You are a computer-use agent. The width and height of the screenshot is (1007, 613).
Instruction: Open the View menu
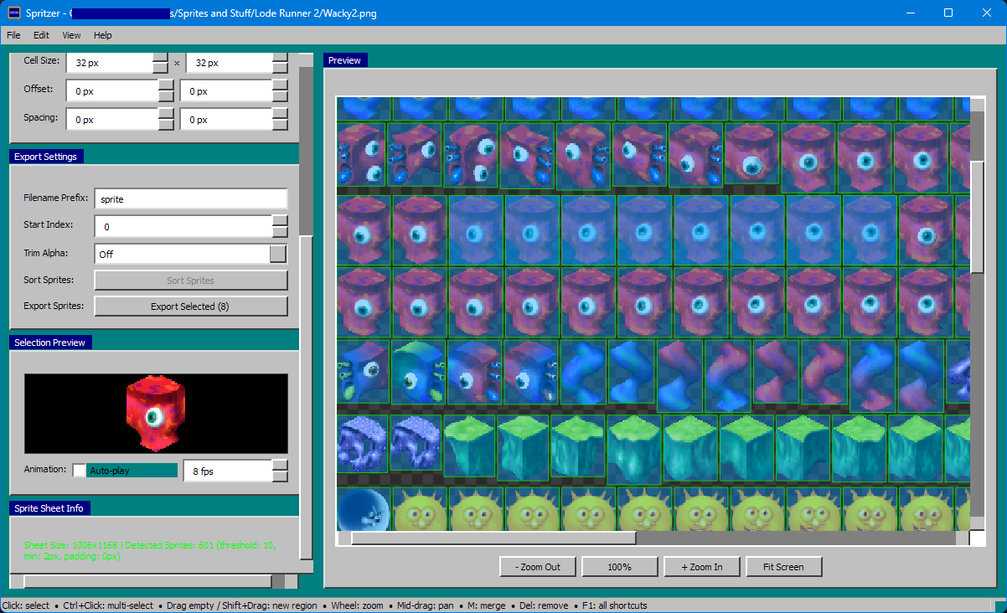click(71, 35)
